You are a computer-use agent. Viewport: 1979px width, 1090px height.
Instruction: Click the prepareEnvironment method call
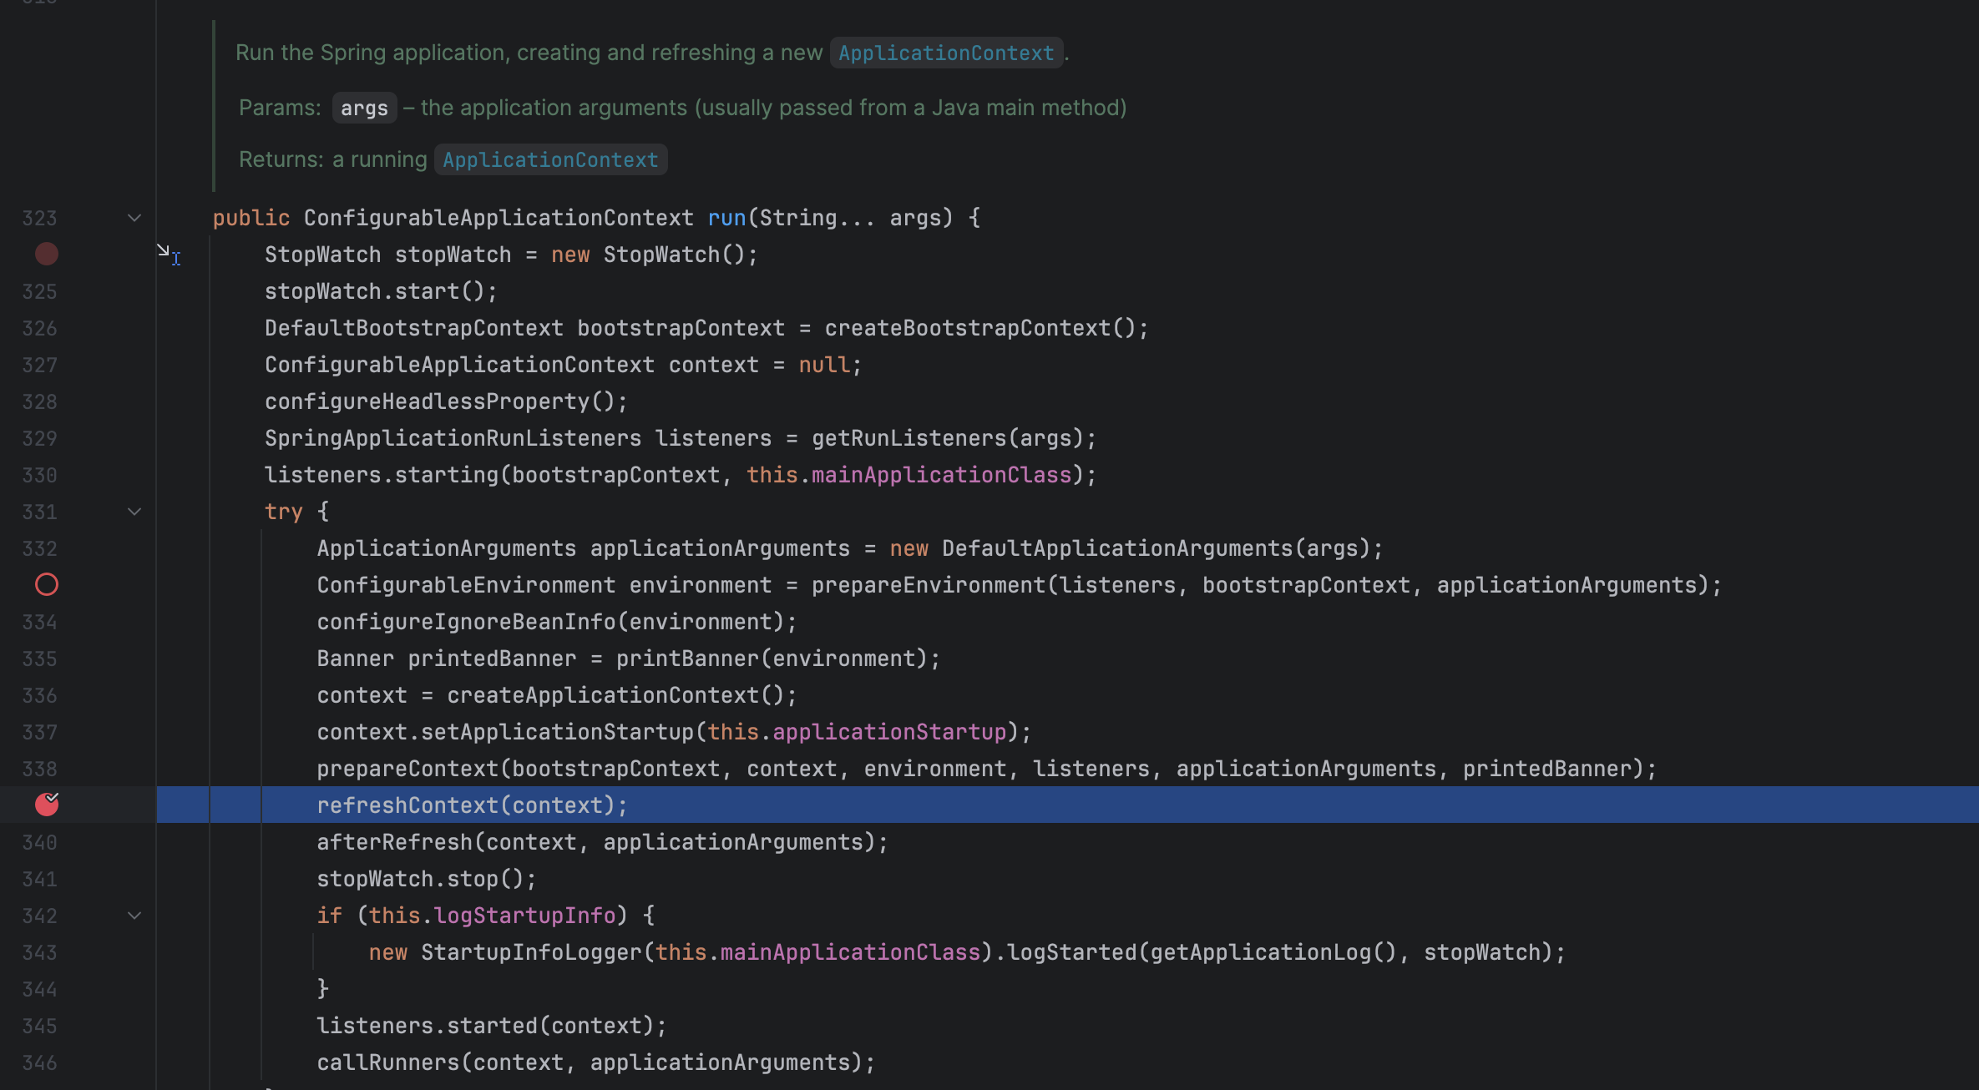[x=928, y=585]
